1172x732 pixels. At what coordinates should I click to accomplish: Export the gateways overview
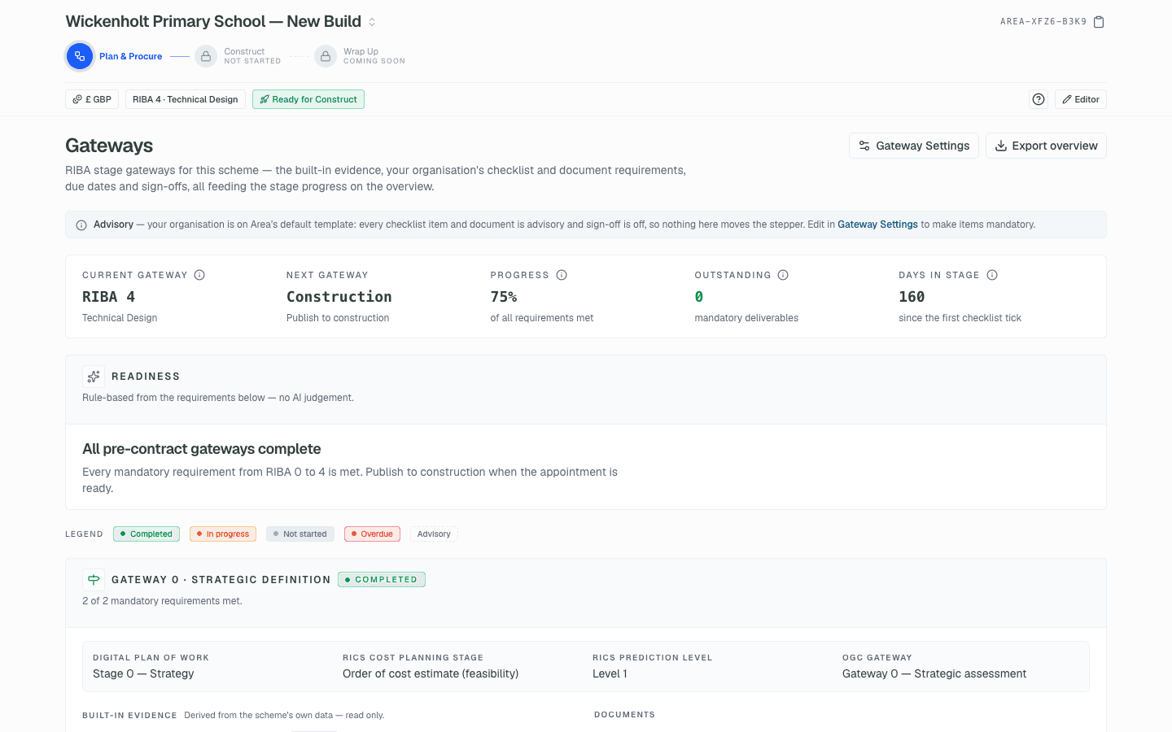1046,146
